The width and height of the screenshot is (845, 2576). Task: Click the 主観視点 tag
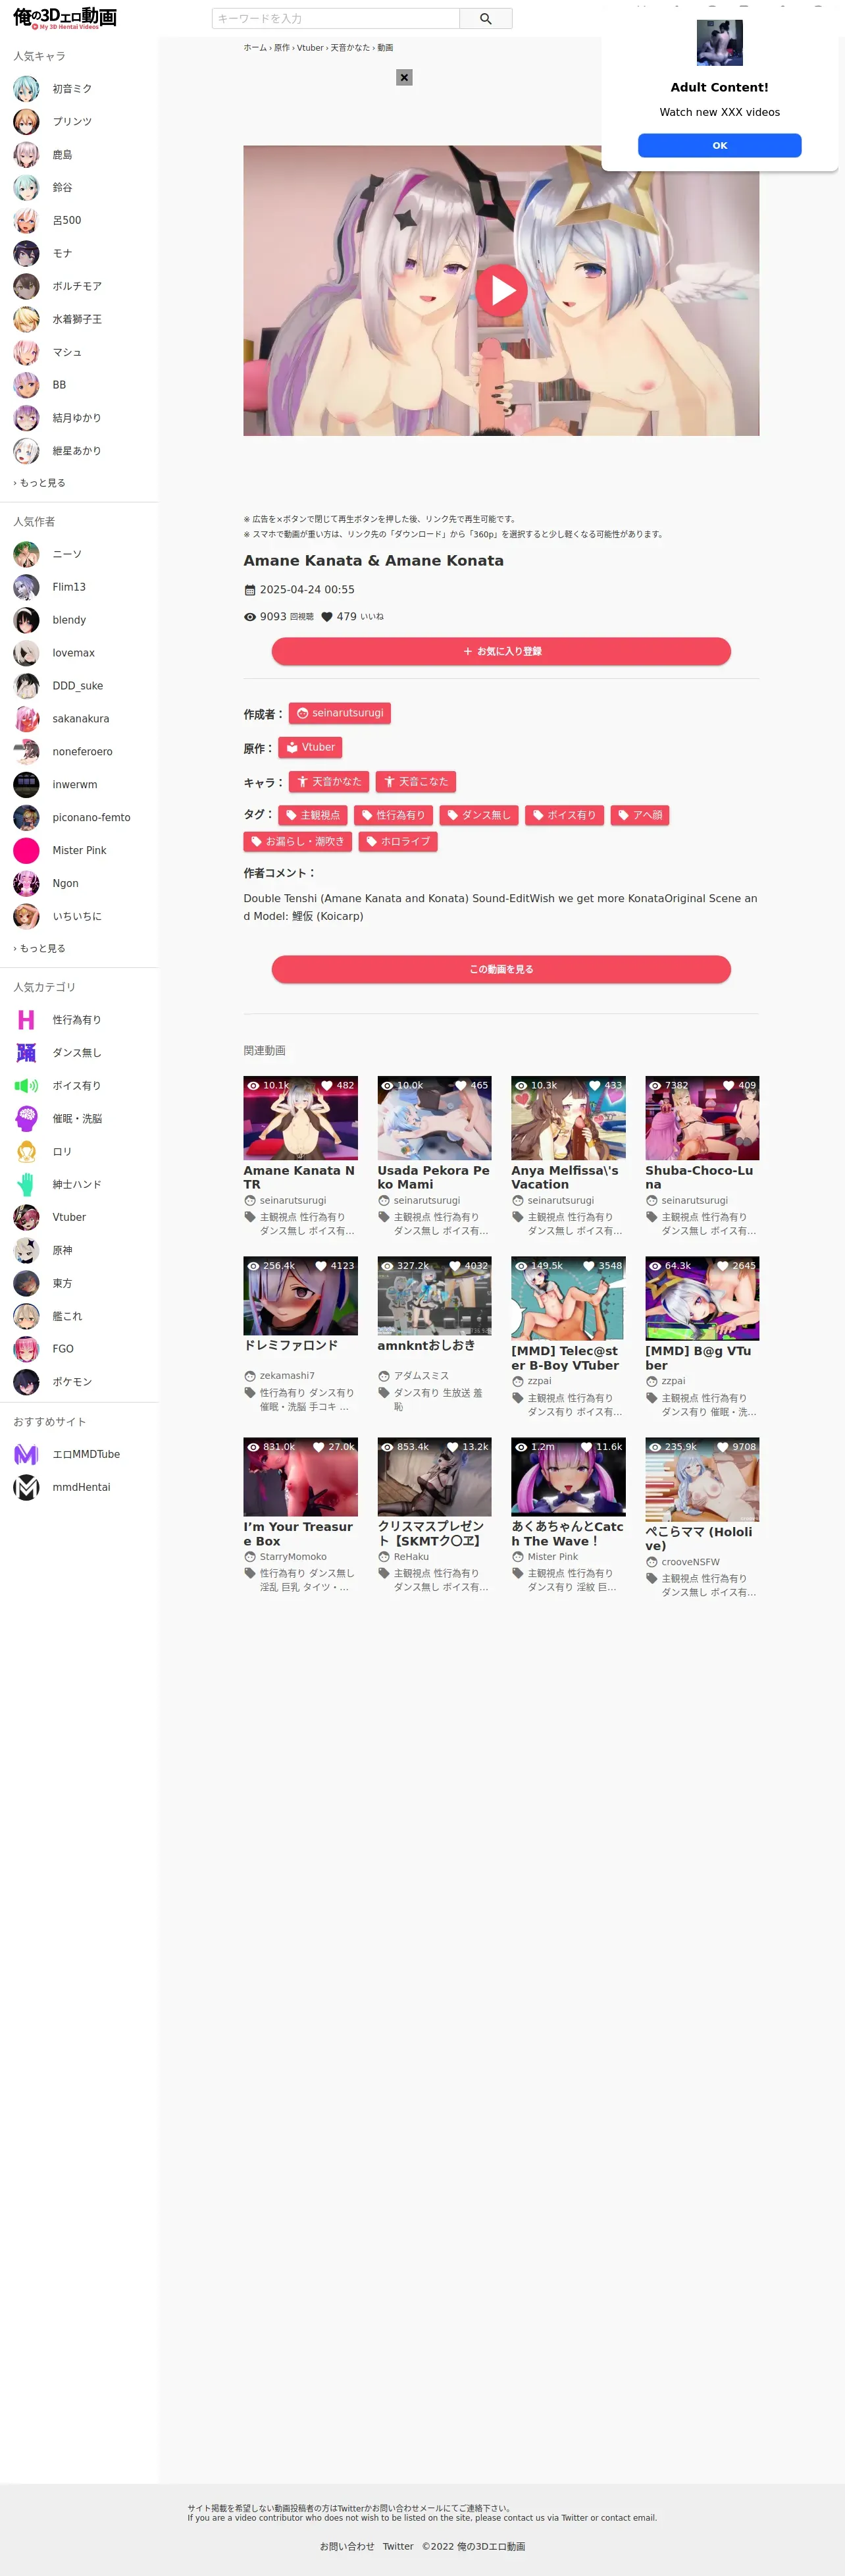pyautogui.click(x=313, y=816)
